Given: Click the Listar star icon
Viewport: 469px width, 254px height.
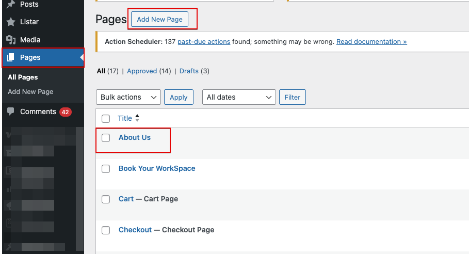Looking at the screenshot, I should pos(11,22).
